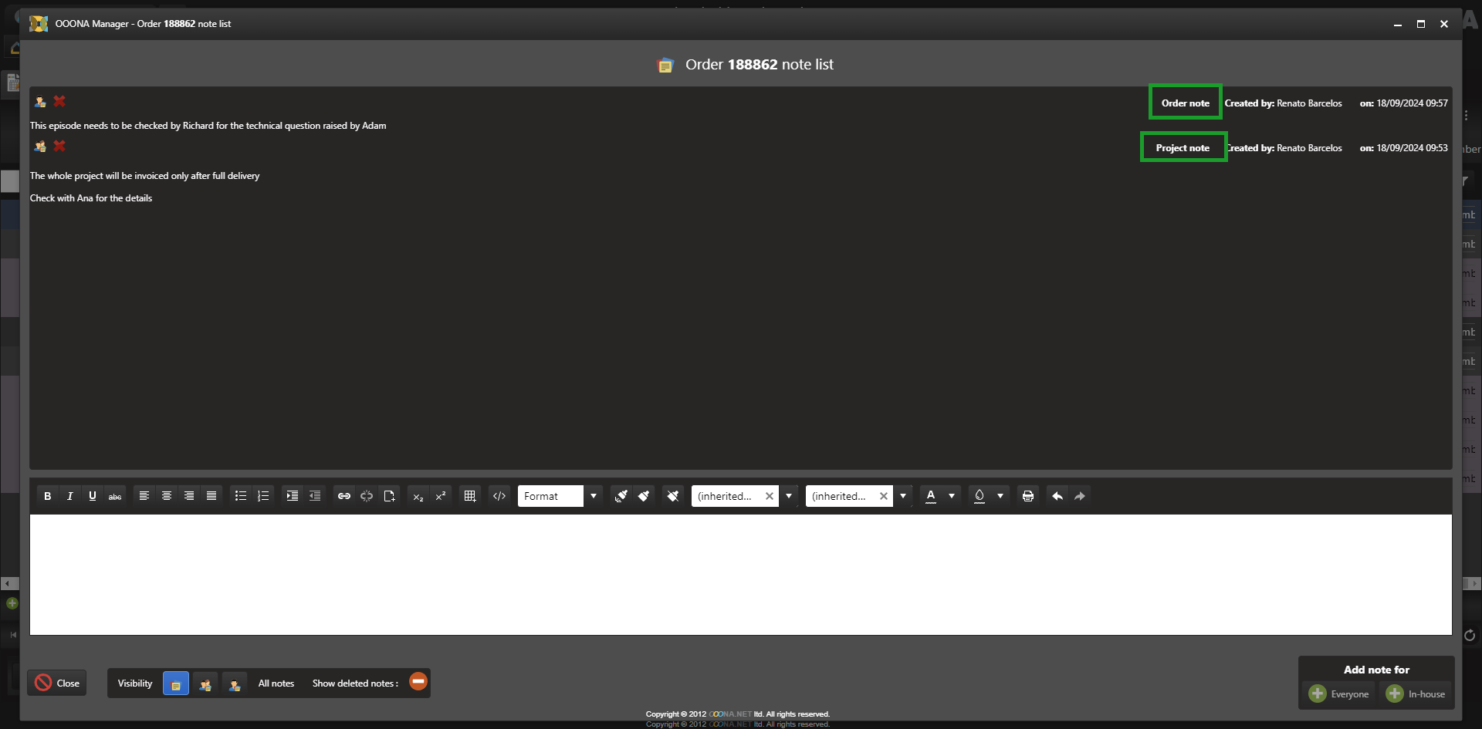Click inside the white note text area
Screen dimensions: 1482x729
[741, 575]
